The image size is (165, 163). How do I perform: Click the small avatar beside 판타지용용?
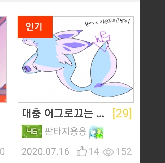click(x=96, y=132)
